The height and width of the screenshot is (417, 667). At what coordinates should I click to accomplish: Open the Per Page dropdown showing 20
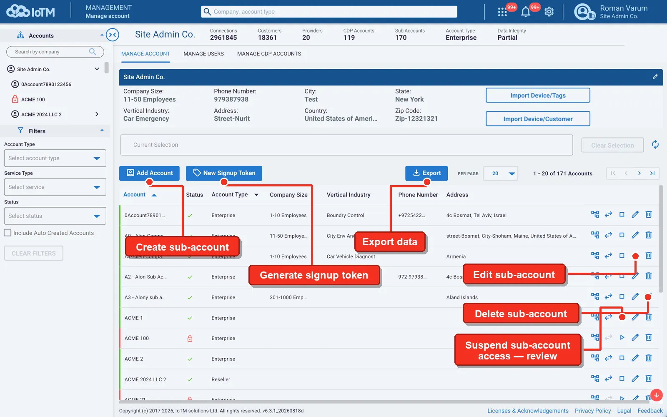point(500,173)
